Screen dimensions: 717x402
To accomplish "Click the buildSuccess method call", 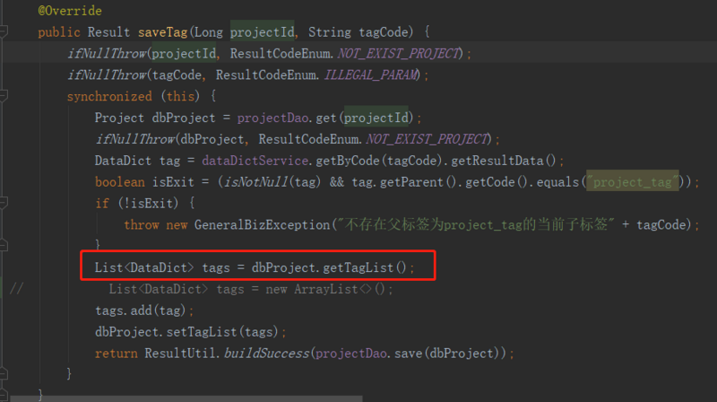I will tap(266, 354).
